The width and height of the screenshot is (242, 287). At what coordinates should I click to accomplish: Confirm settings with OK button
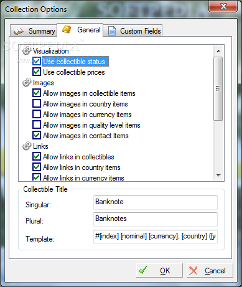coord(159,270)
